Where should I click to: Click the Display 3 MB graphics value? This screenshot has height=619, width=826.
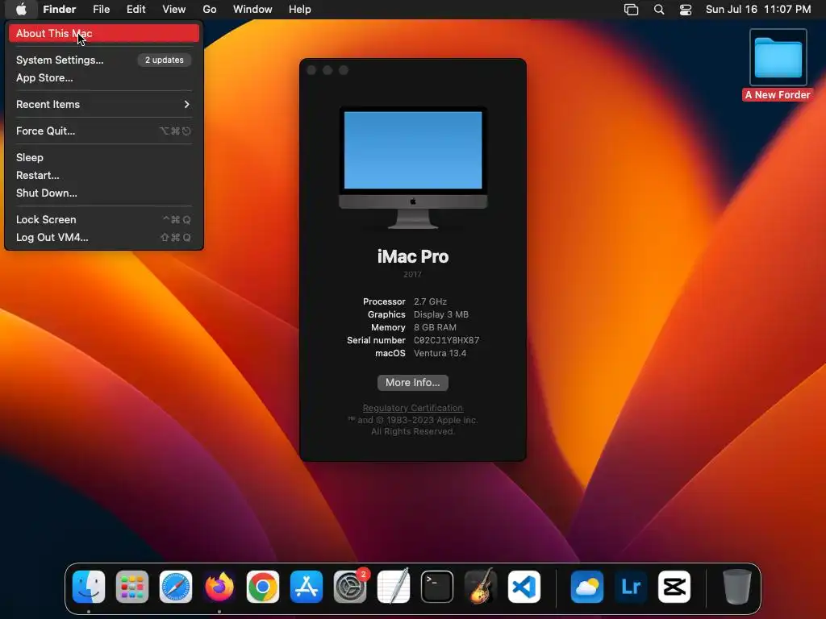pos(441,314)
